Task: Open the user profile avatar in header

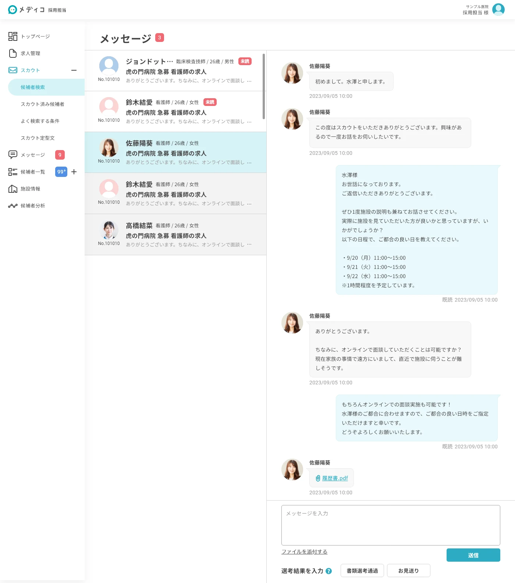Action: pos(498,10)
